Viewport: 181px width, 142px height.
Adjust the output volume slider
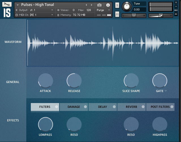[x=161, y=16]
